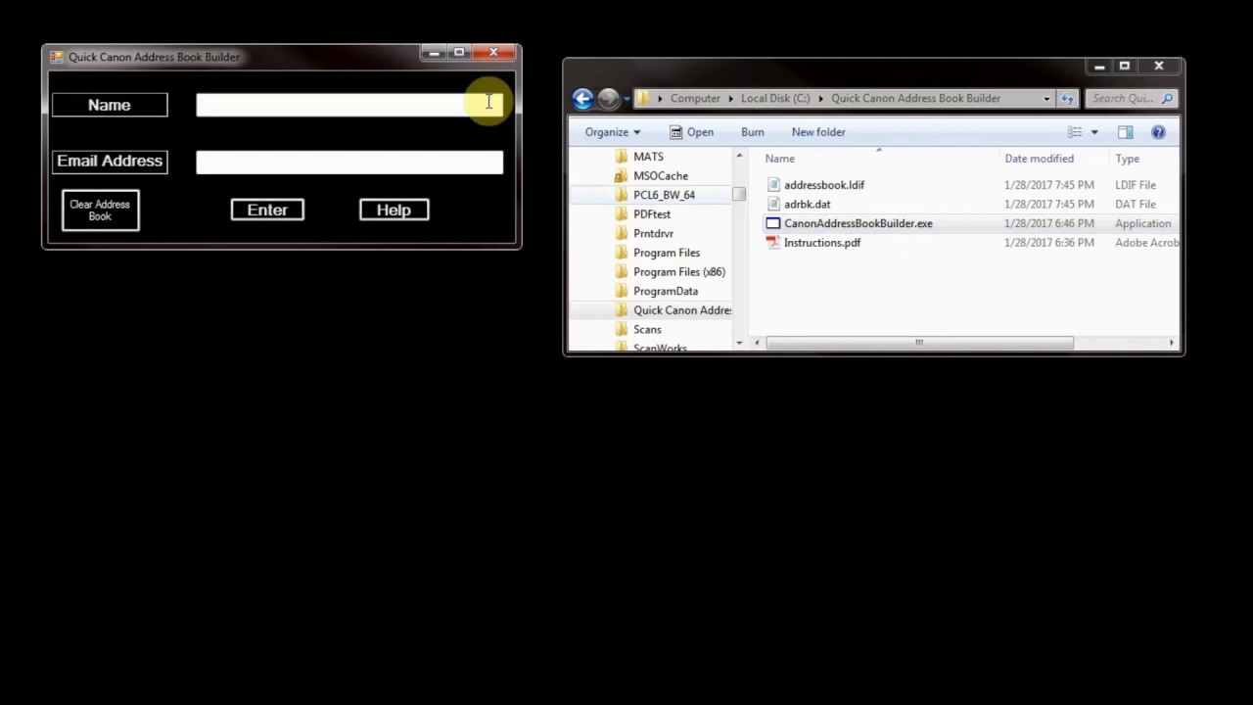Select Computer in the address breadcrumb
Image resolution: width=1253 pixels, height=705 pixels.
pos(695,98)
